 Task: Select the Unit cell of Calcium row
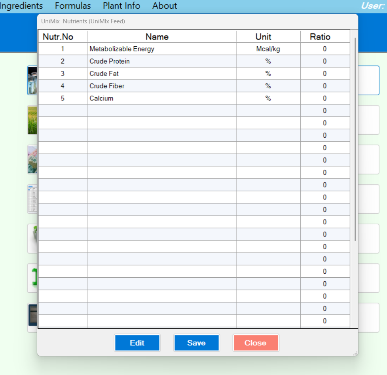268,98
